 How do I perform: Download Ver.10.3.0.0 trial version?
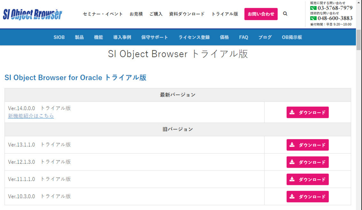[x=308, y=197]
